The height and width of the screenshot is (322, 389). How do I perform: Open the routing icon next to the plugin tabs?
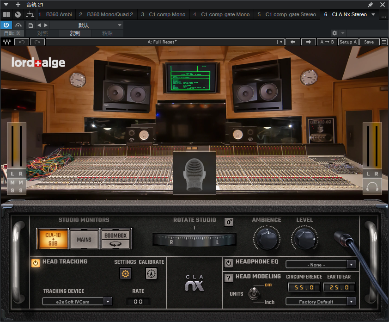point(30,14)
